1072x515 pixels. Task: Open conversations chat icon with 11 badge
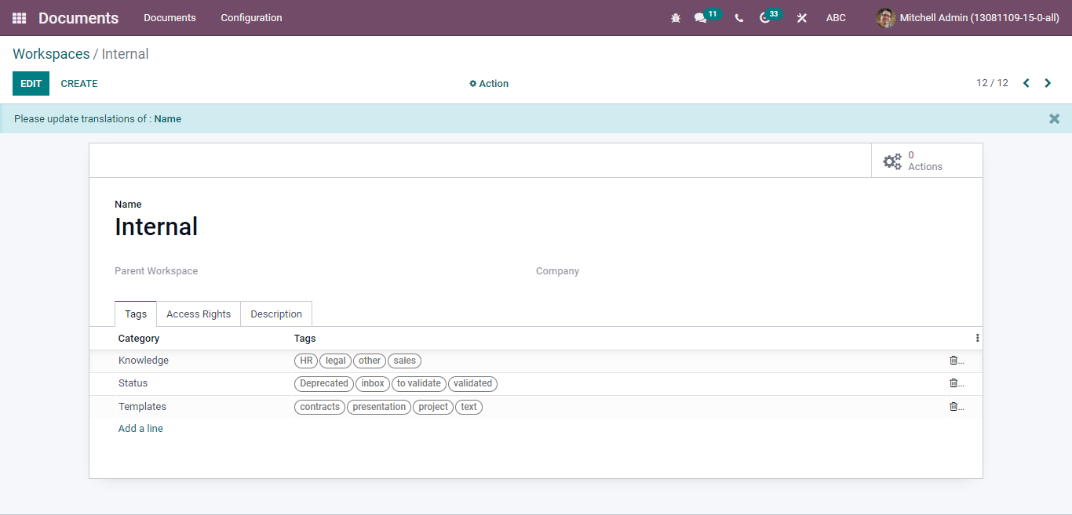[700, 17]
